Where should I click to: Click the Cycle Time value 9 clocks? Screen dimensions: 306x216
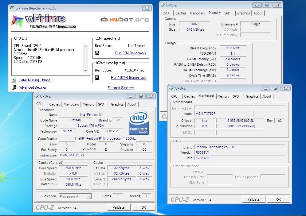(233, 75)
